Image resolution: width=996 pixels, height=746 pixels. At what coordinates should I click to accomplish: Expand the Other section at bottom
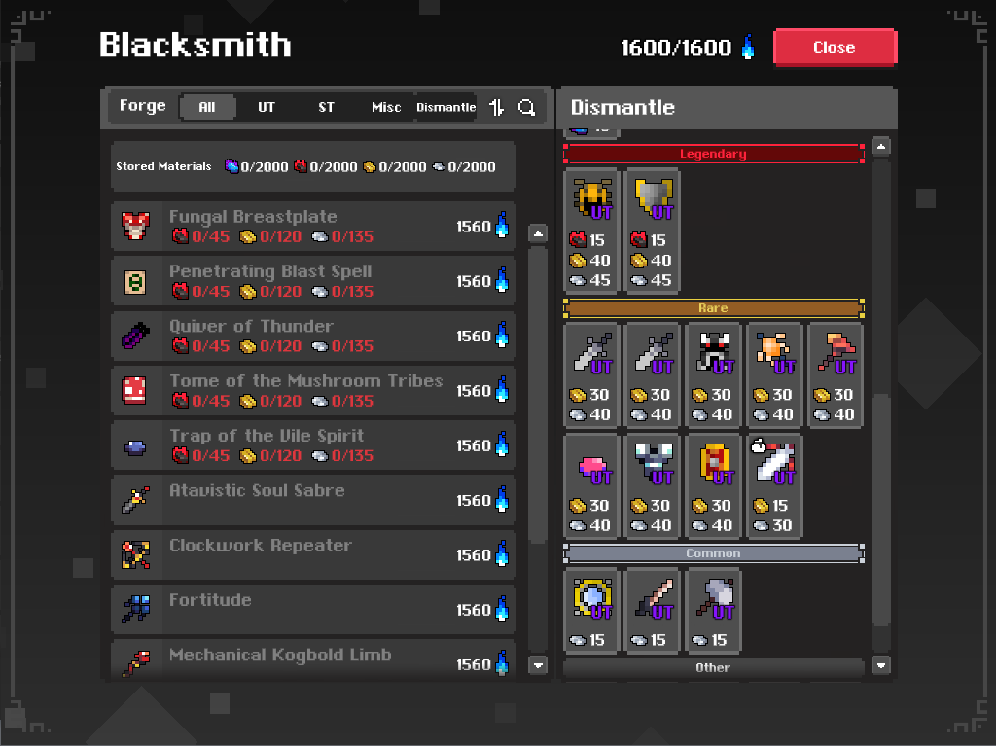click(713, 668)
